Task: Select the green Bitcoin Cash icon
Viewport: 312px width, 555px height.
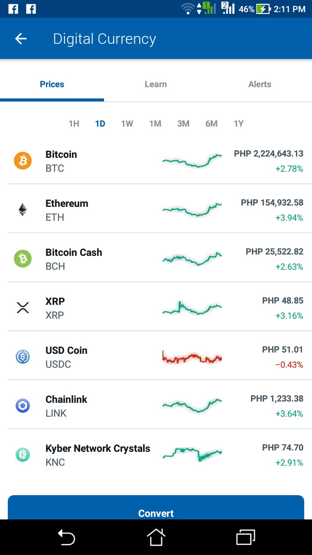Action: click(23, 259)
